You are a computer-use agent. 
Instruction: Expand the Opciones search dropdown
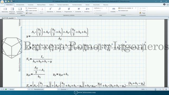click(68, 89)
